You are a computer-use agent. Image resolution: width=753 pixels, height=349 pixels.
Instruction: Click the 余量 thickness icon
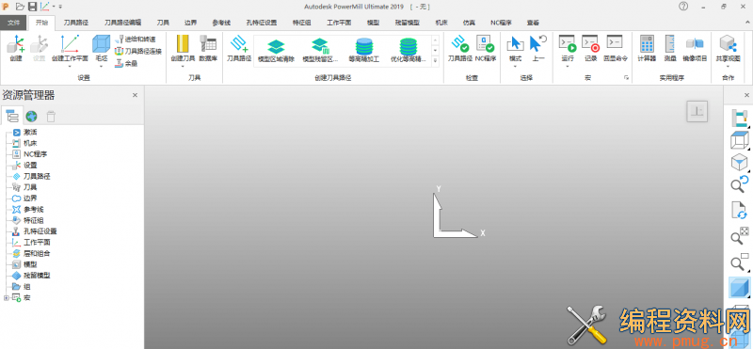[x=126, y=63]
